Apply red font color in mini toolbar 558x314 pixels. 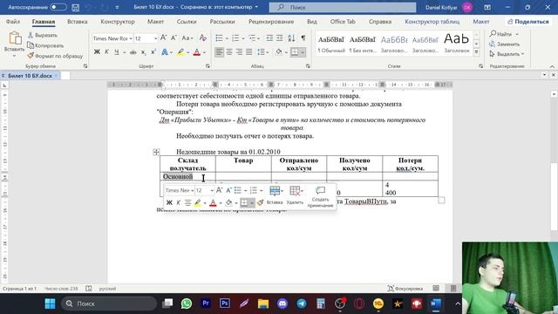213,203
